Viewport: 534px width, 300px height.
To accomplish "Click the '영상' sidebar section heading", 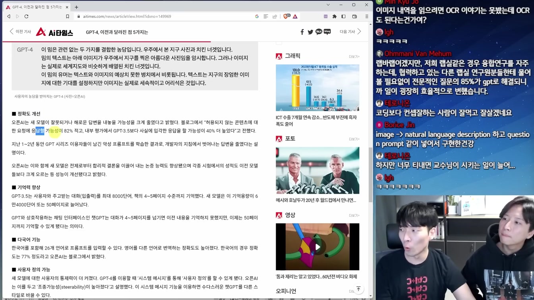I will 290,215.
